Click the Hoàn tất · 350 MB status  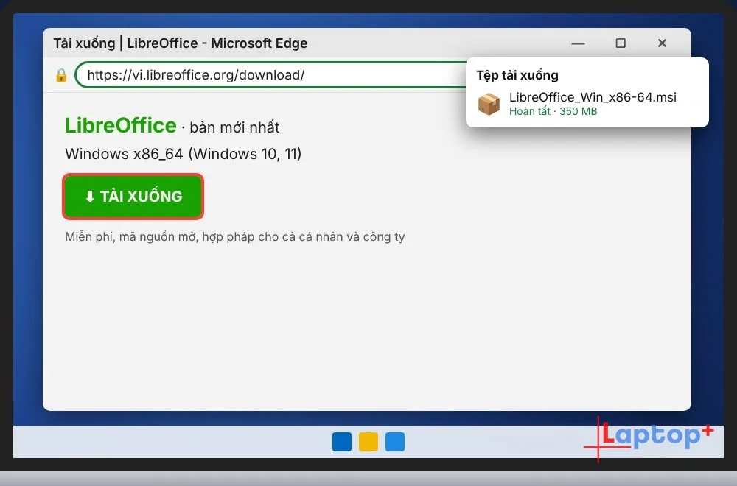coord(553,111)
